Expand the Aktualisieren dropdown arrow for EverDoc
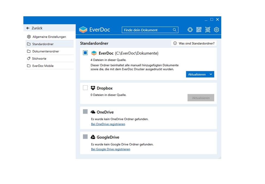The image size is (265, 184). click(x=211, y=74)
